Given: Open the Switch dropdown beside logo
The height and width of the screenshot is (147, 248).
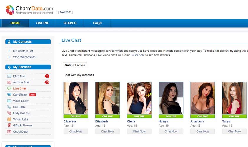Looking at the screenshot, I should pyautogui.click(x=65, y=12).
